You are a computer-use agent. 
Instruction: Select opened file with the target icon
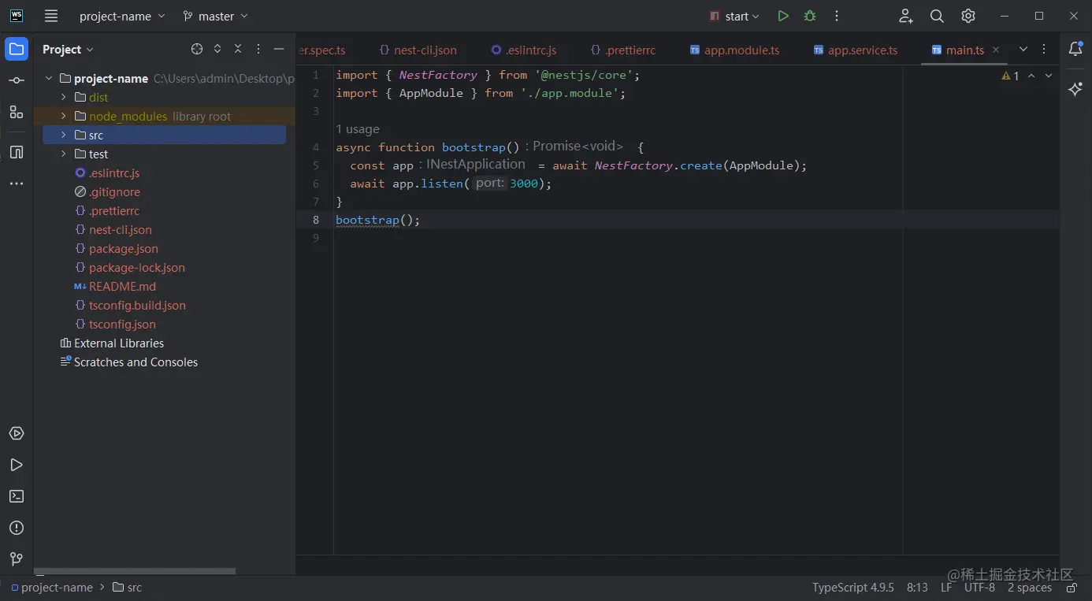click(197, 49)
